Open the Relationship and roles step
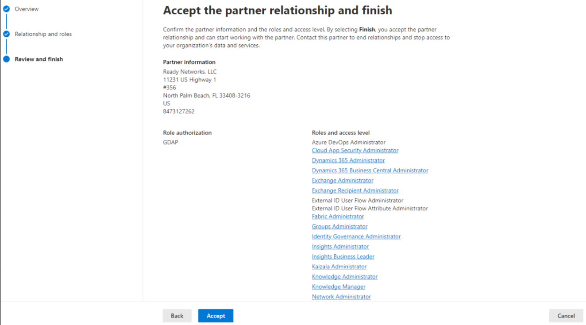586x325 pixels. [x=43, y=34]
